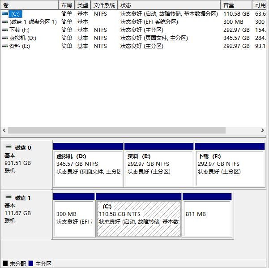Select the 下载 (F:) volume in list
The width and height of the screenshot is (269, 268).
tap(134, 30)
